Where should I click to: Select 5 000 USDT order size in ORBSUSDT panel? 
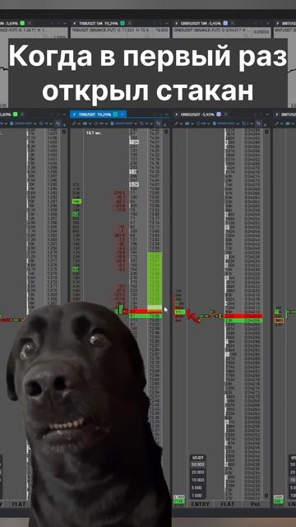pos(197,487)
